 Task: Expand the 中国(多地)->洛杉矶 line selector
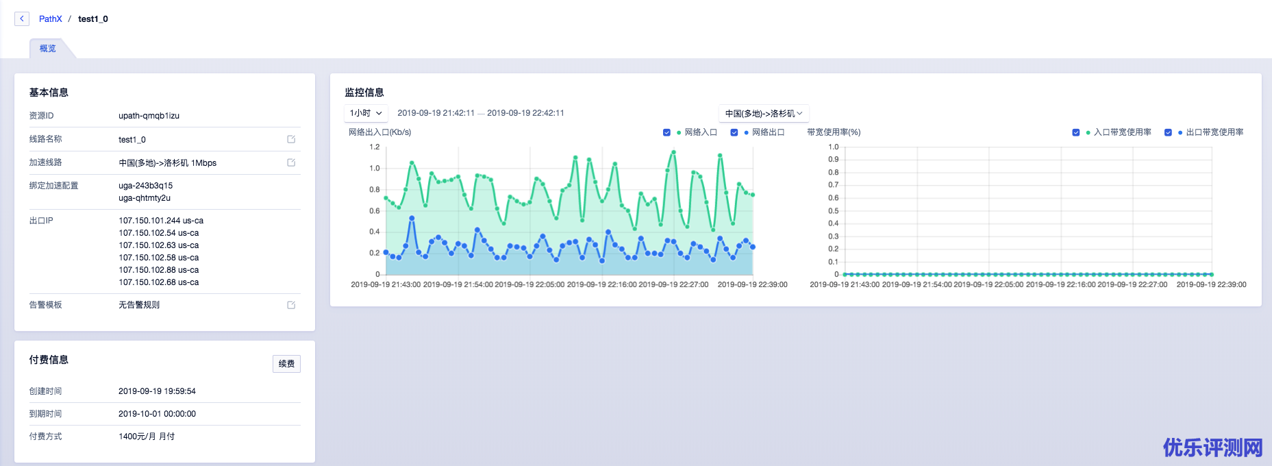pos(764,113)
